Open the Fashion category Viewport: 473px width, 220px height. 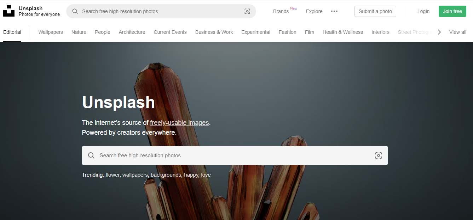click(x=288, y=32)
